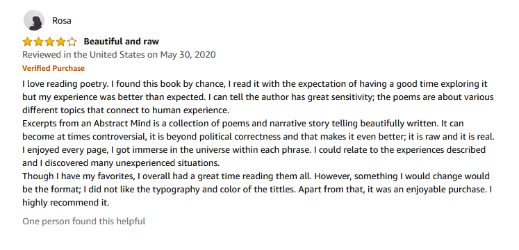Click the empty fifth rating star
Image resolution: width=519 pixels, height=250 pixels.
pos(72,42)
